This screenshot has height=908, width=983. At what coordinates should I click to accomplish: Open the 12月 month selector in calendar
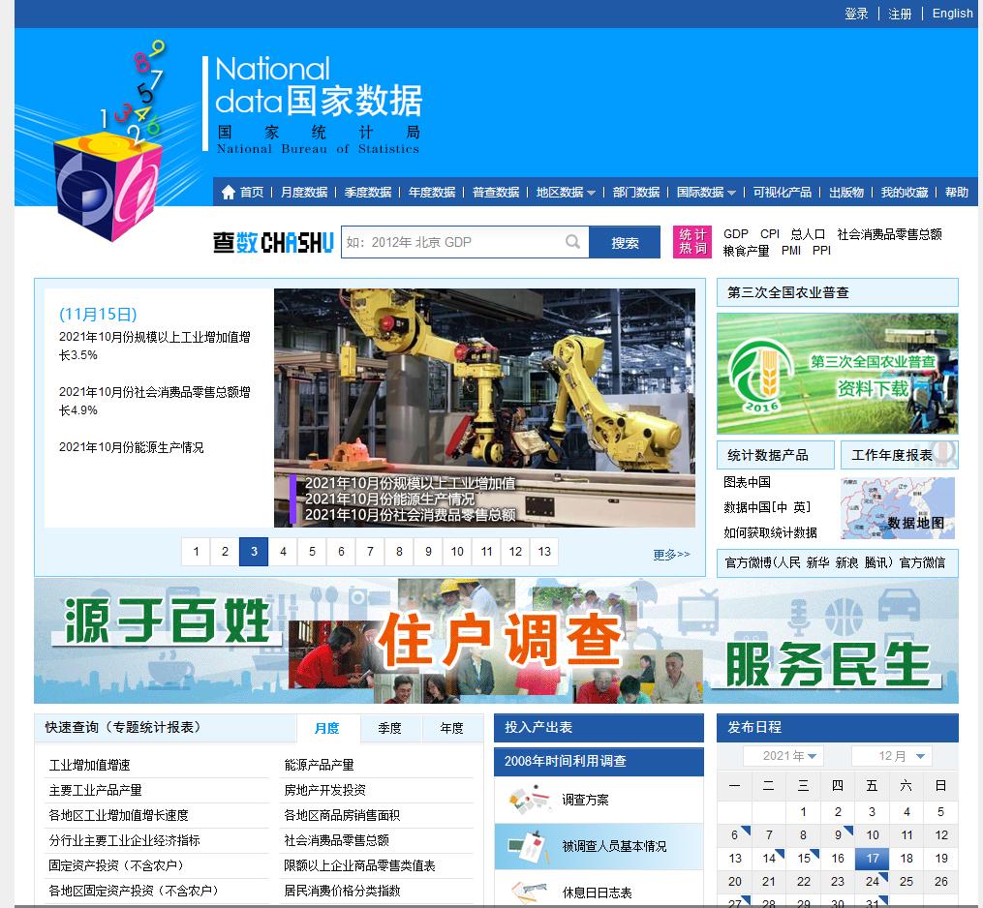(x=890, y=756)
